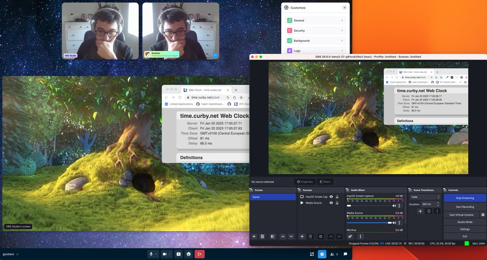Viewport: 487px width, 260px height.
Task: Mute Media Source audio
Action: coord(394,223)
